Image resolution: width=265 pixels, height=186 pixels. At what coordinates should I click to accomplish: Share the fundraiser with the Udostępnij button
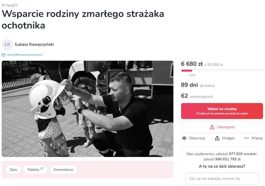tap(222, 127)
